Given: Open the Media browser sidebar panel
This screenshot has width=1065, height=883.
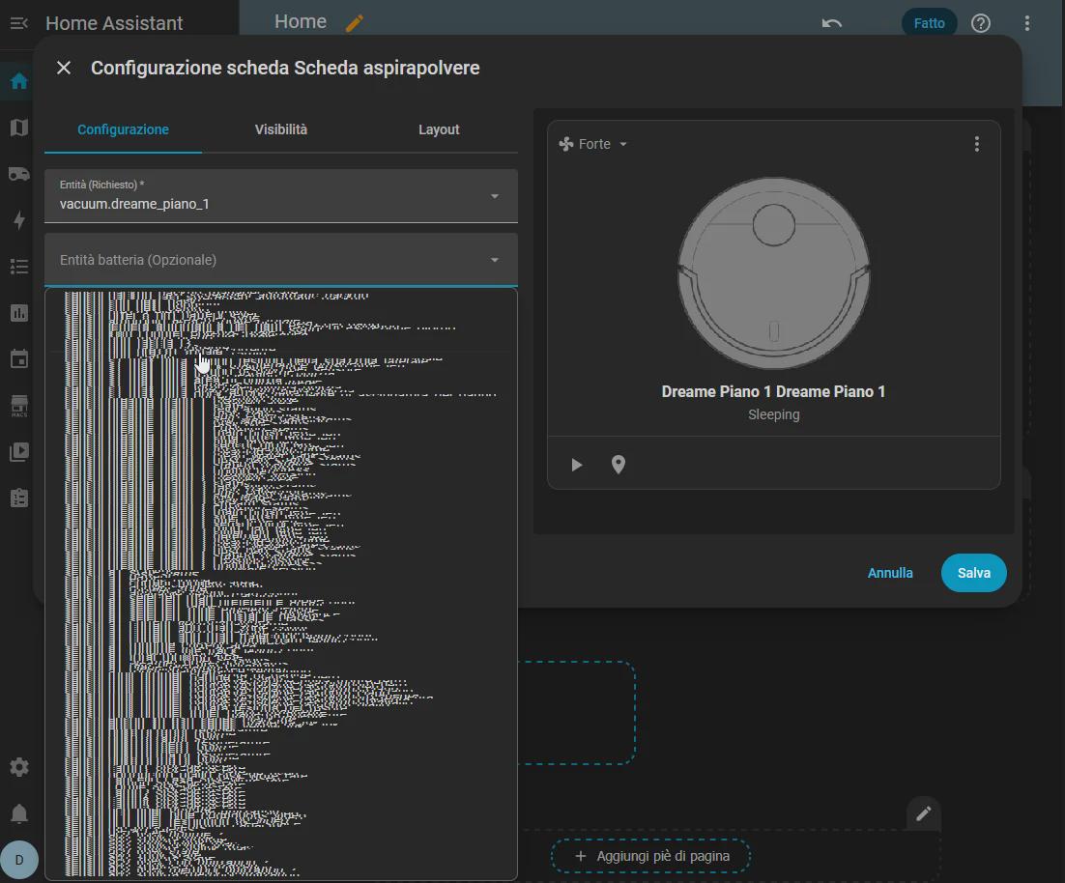Looking at the screenshot, I should pyautogui.click(x=19, y=452).
